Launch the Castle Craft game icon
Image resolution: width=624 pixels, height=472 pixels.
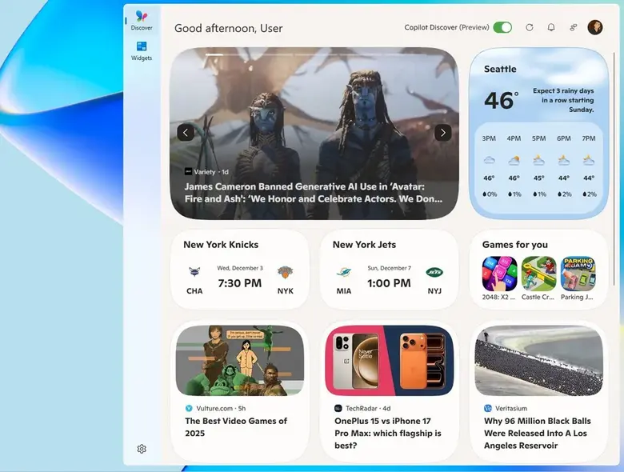pyautogui.click(x=538, y=274)
